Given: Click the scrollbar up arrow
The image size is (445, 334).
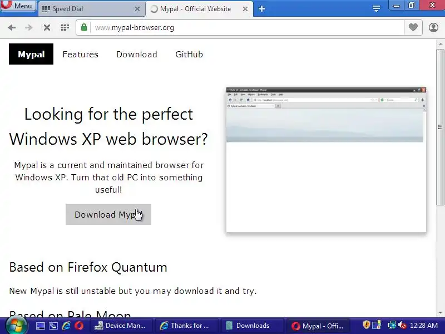Looking at the screenshot, I should tap(440, 44).
